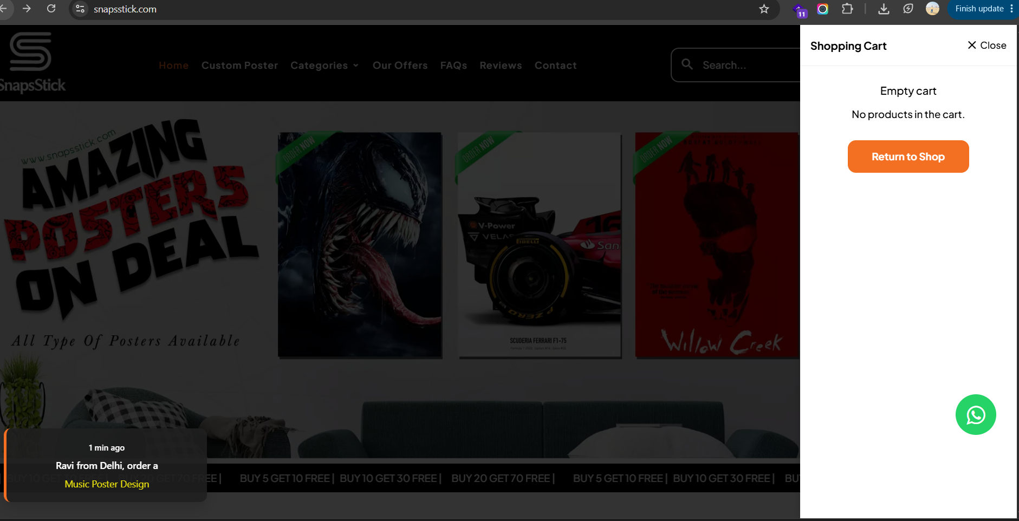Bookmark this page with the star icon
The height and width of the screenshot is (521, 1019).
click(764, 9)
